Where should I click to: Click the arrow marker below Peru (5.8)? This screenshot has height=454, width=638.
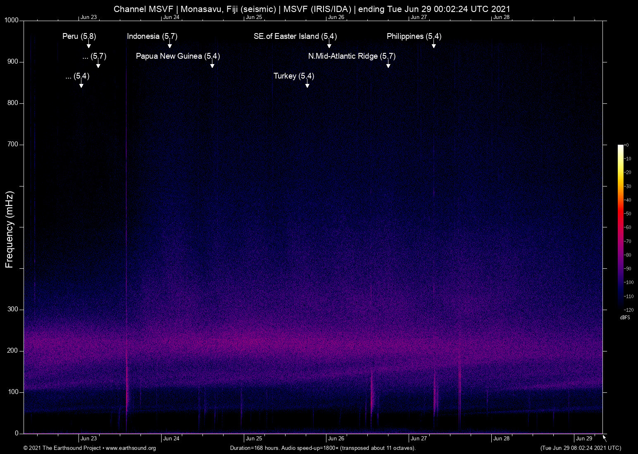coord(88,45)
